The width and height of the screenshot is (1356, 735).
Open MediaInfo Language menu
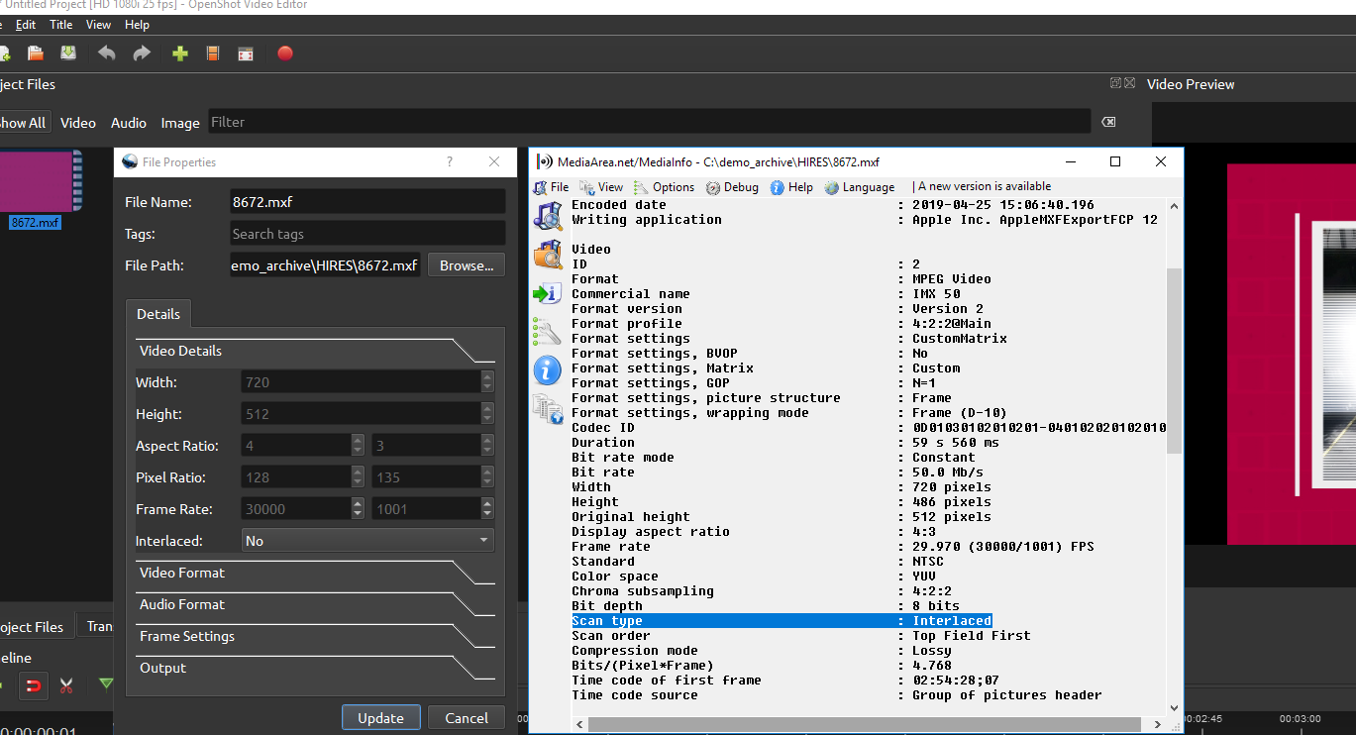coord(859,187)
